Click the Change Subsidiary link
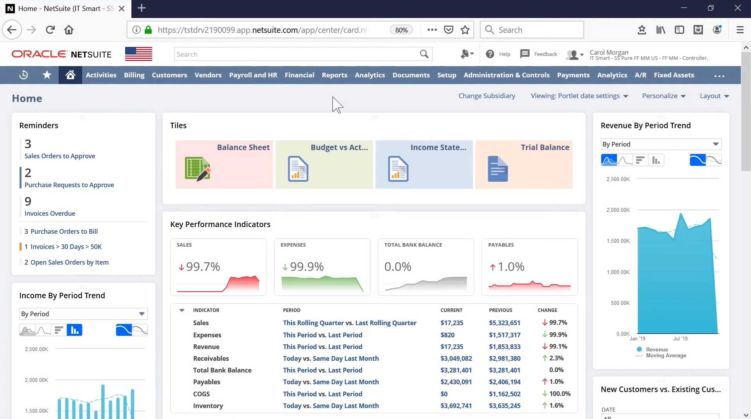 tap(487, 96)
